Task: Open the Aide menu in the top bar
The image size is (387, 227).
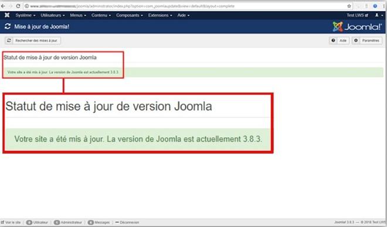Action: 184,15
